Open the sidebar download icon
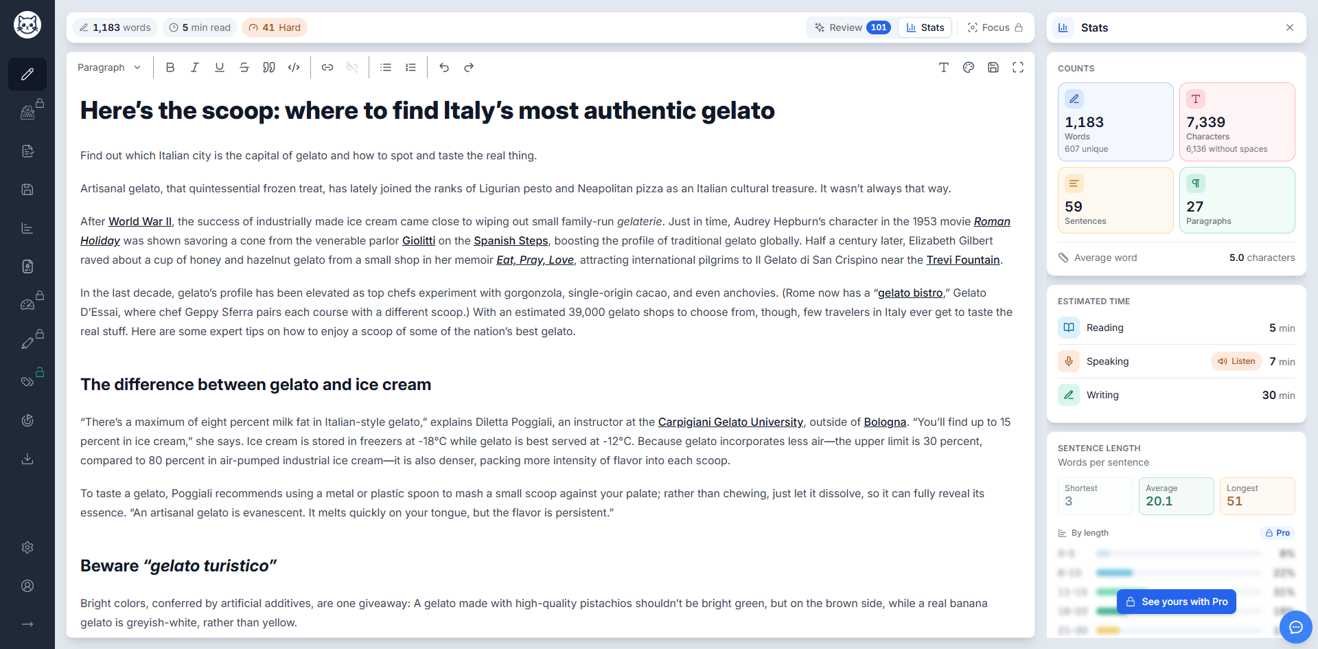This screenshot has width=1318, height=649. pos(27,459)
